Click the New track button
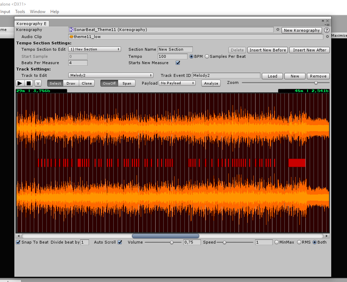The image size is (347, 282). point(295,76)
